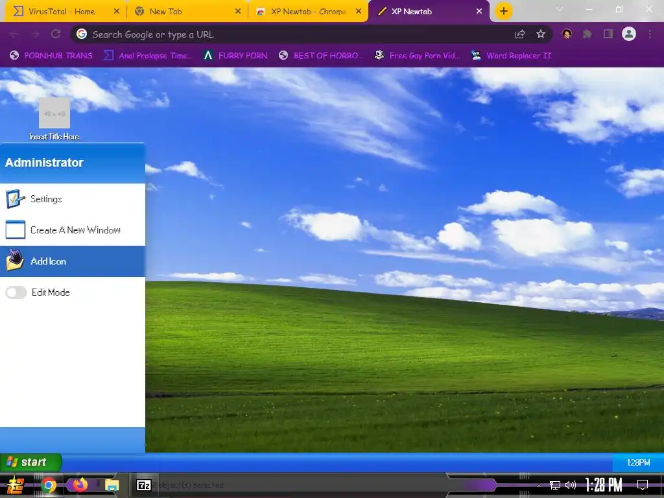
Task: Open the BEST OF HORRO... bookmark
Action: [x=321, y=56]
